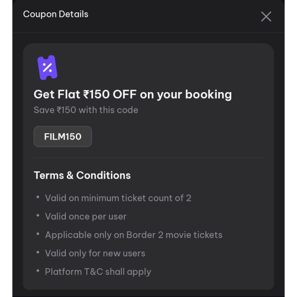
Task: Click the bullet beside minimum ticket count term
Action: pyautogui.click(x=38, y=198)
